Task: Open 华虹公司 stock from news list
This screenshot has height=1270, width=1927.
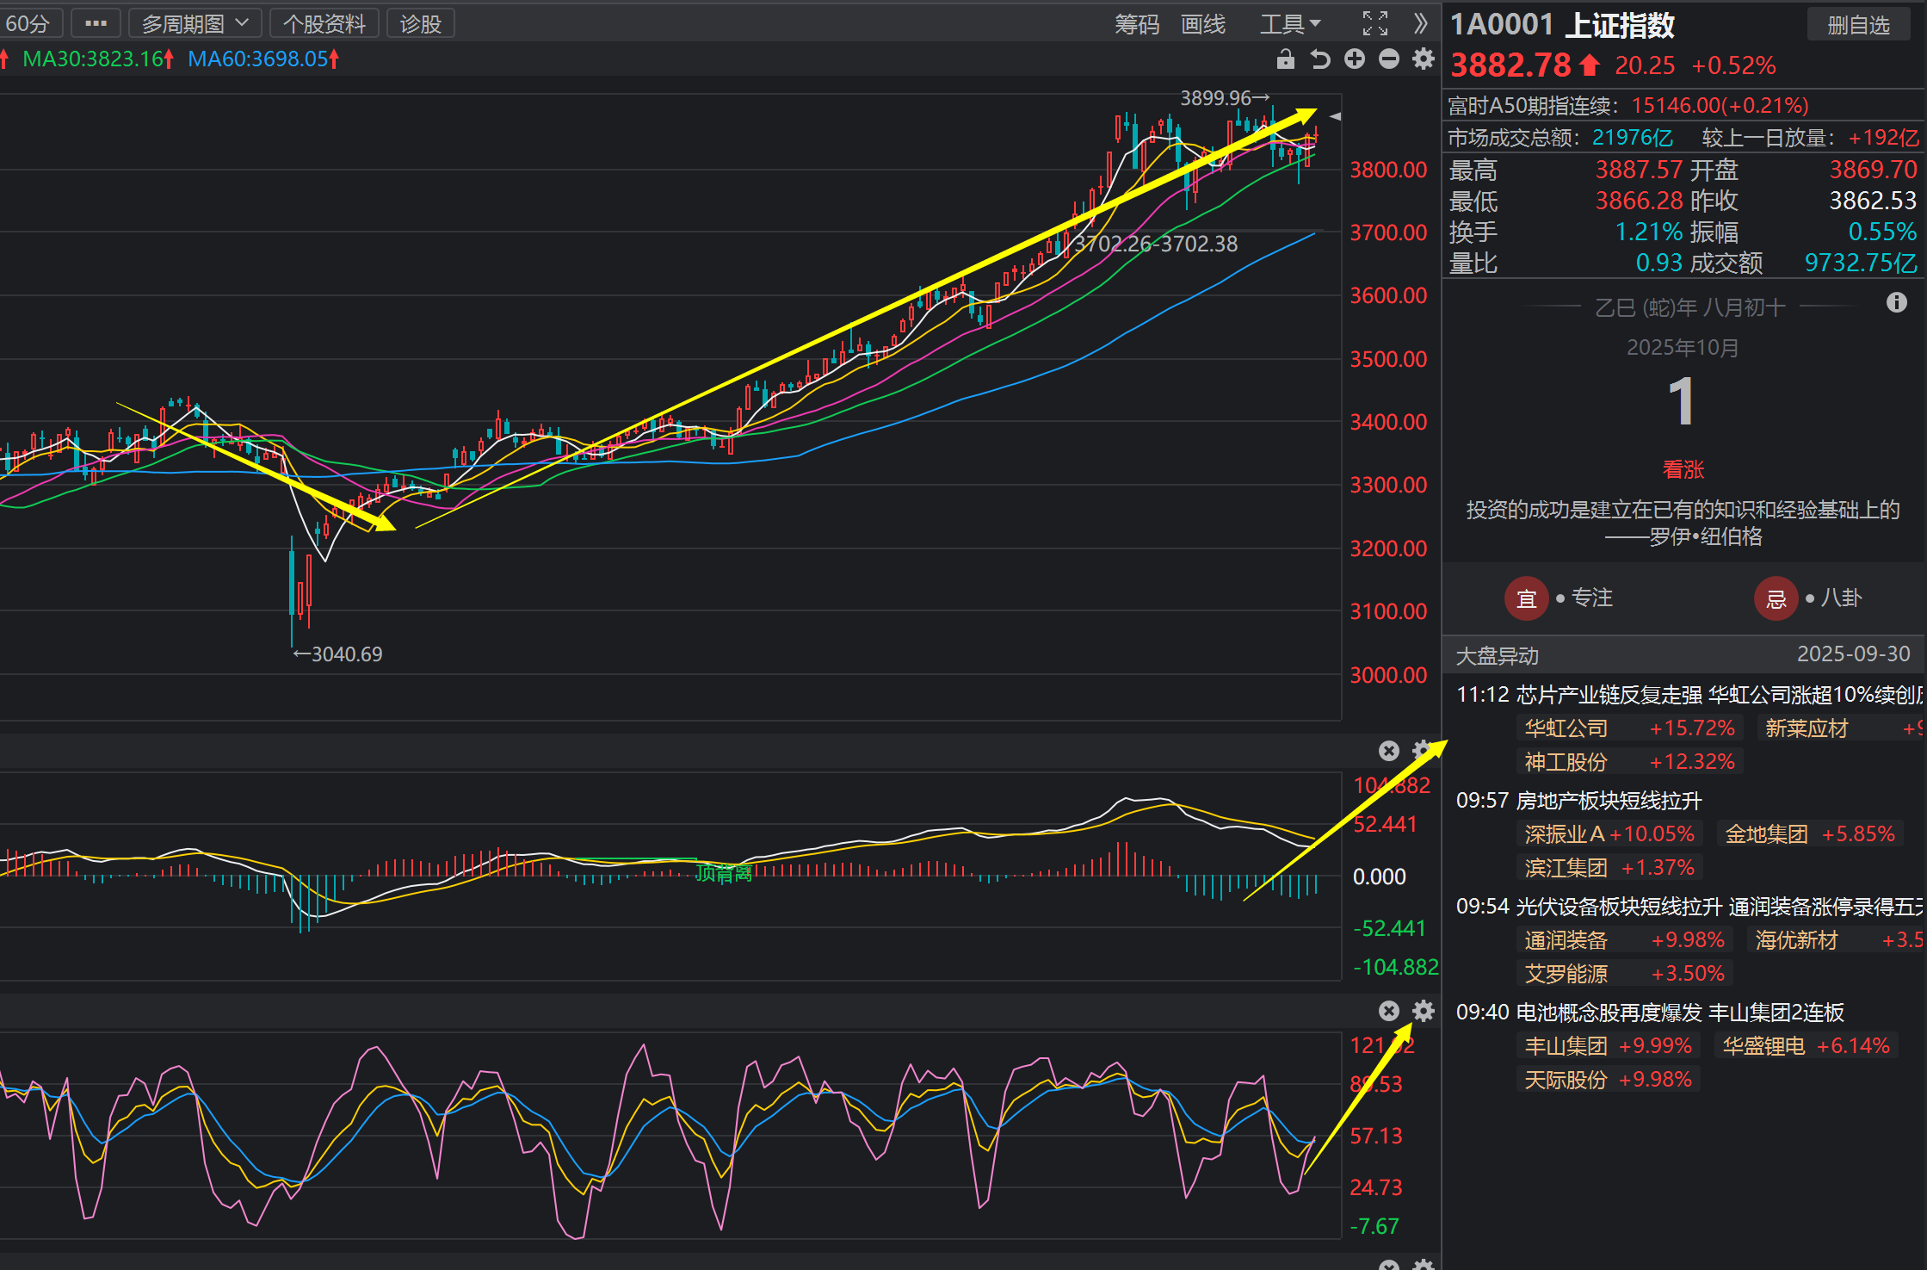Action: coord(1566,728)
